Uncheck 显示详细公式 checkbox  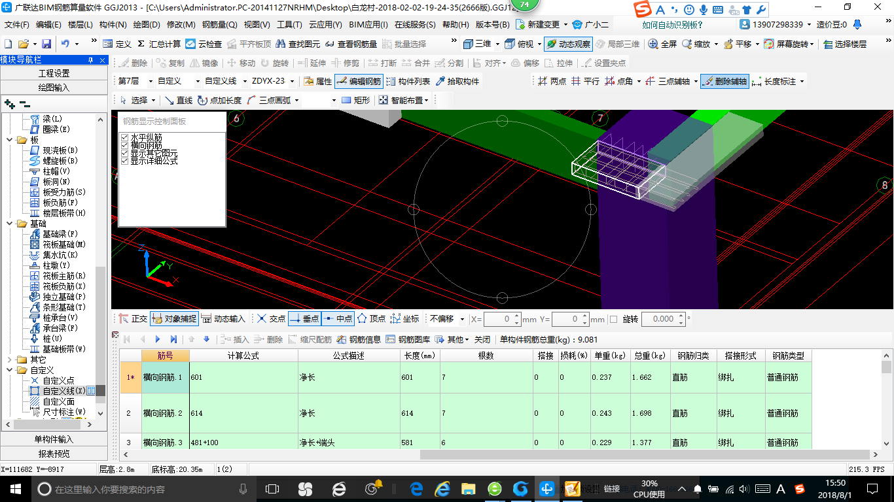click(125, 161)
